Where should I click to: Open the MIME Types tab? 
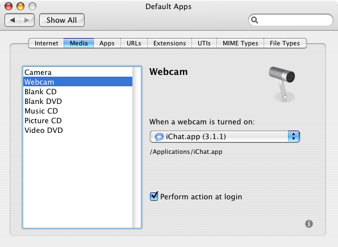coord(240,43)
